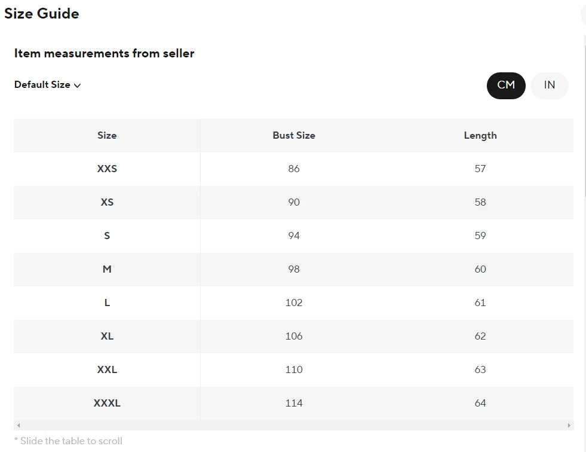The width and height of the screenshot is (586, 452).
Task: Select the XL size row label
Action: click(107, 337)
